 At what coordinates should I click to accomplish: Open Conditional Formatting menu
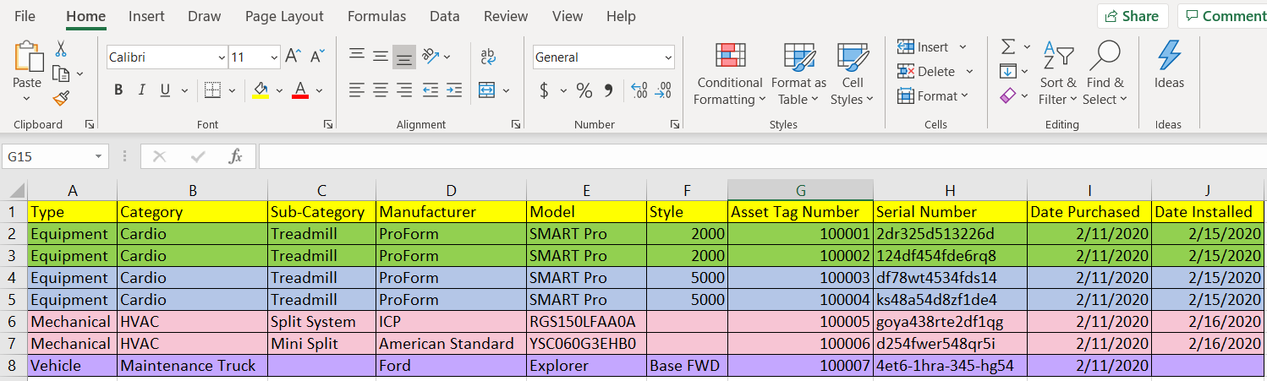pyautogui.click(x=730, y=74)
